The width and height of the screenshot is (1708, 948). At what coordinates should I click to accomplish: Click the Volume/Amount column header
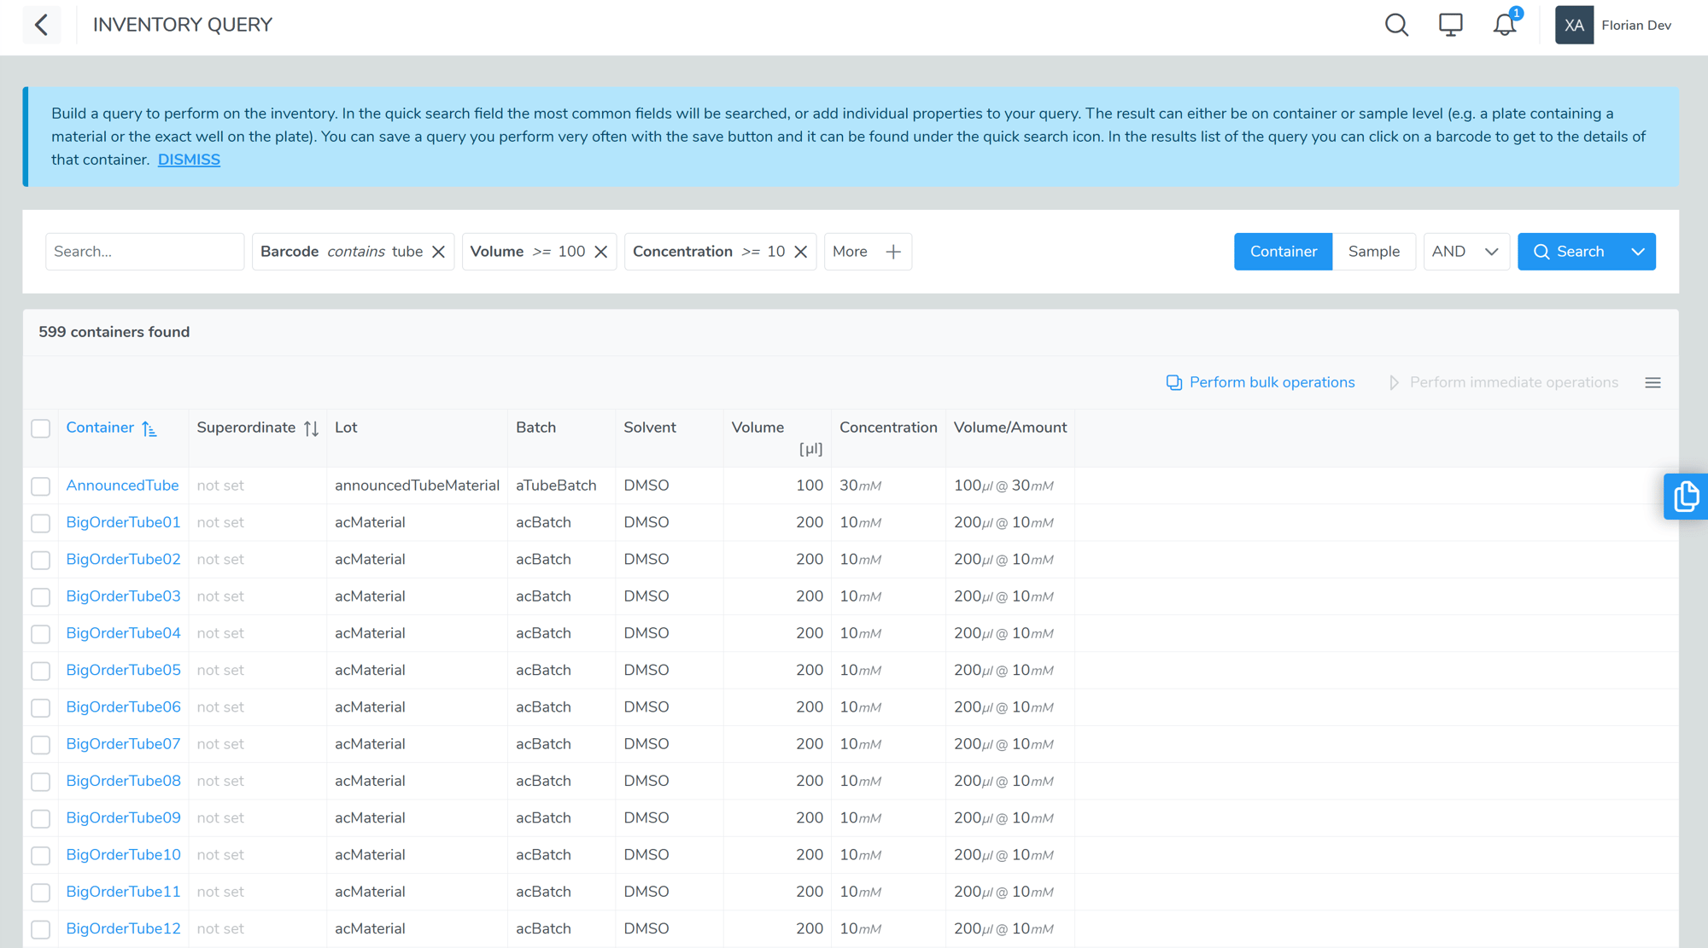1010,427
